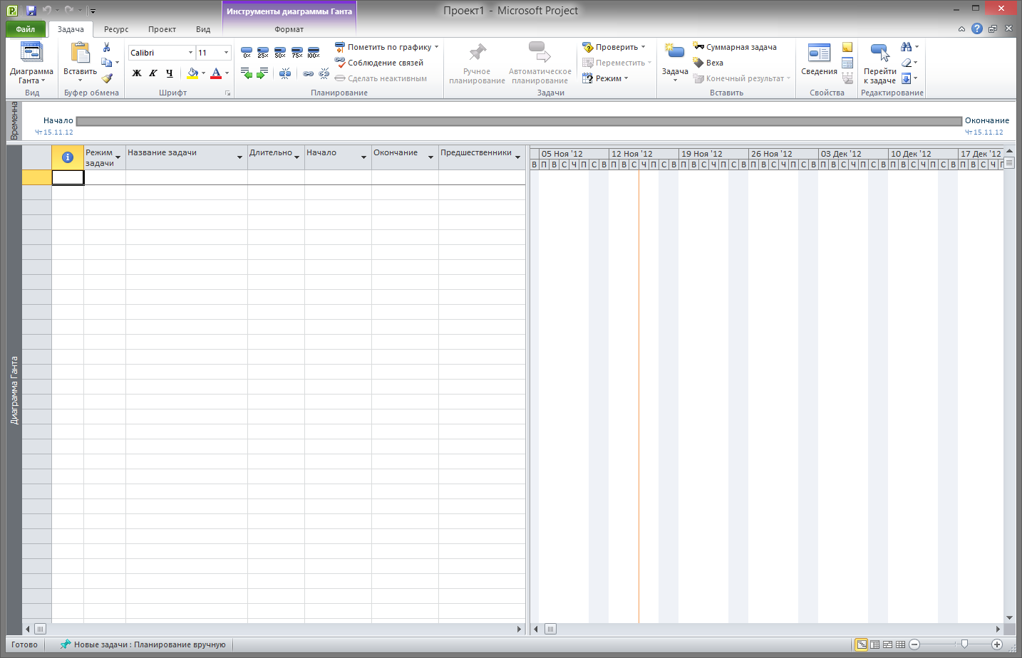Open Шрифт dialog launcher
Screen dimensions: 1022x658
228,93
